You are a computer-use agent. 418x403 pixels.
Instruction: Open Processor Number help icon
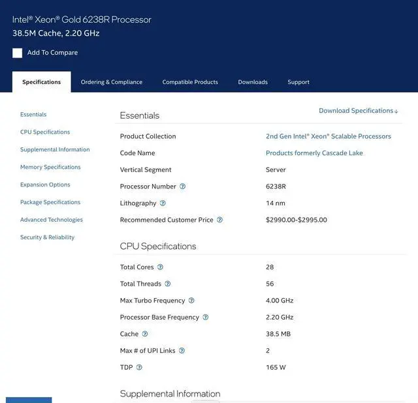(183, 187)
